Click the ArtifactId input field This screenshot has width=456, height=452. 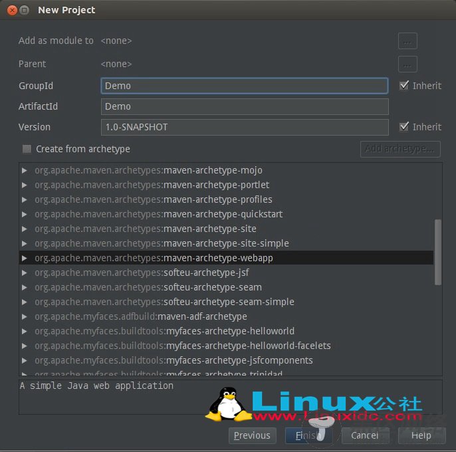coord(245,106)
